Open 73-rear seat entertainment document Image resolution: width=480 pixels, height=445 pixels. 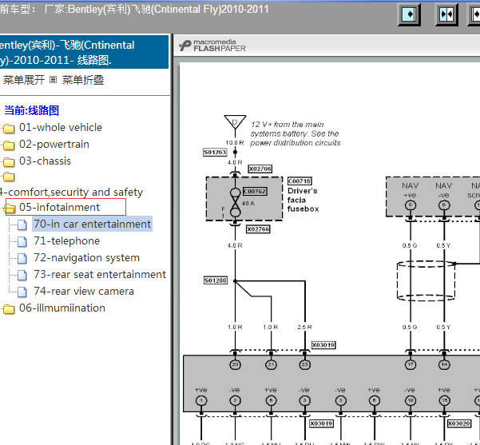(x=100, y=274)
